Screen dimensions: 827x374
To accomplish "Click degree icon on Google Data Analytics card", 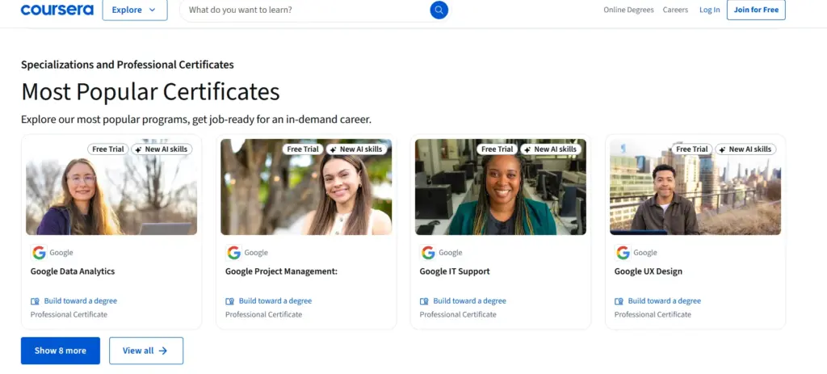I will pyautogui.click(x=35, y=301).
